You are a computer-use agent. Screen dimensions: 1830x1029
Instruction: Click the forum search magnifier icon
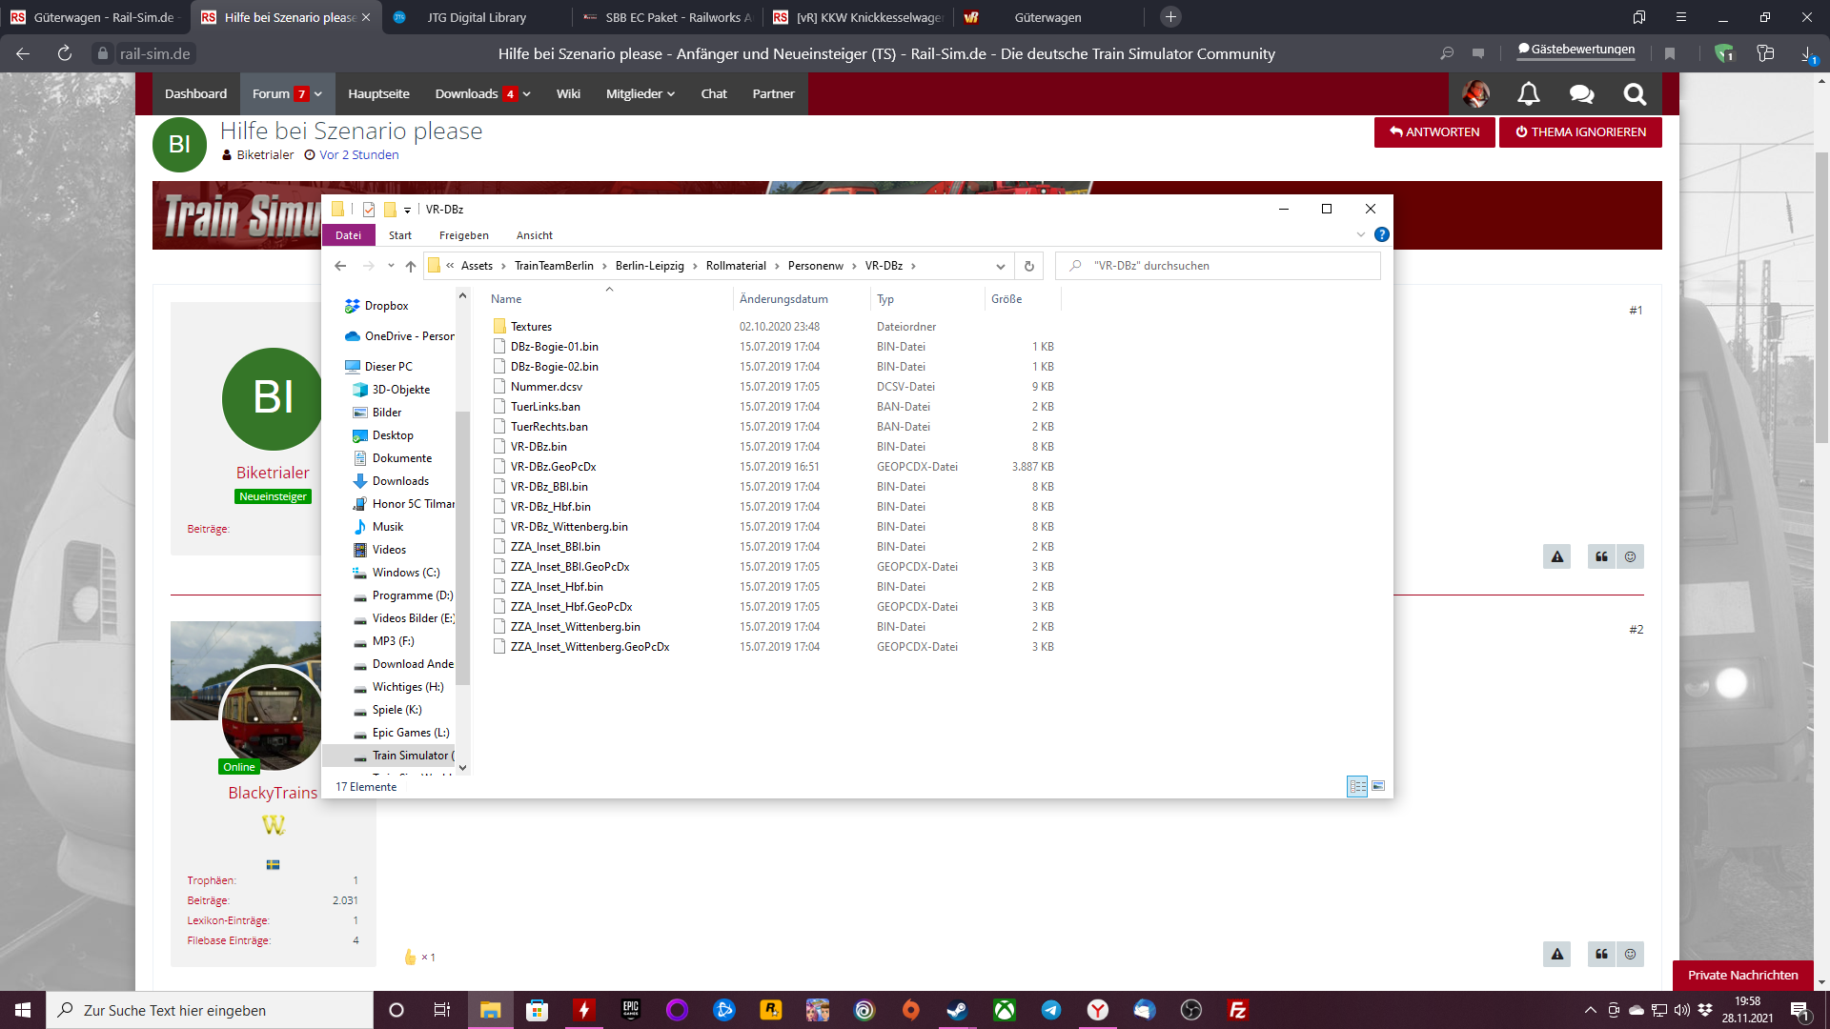click(1635, 93)
